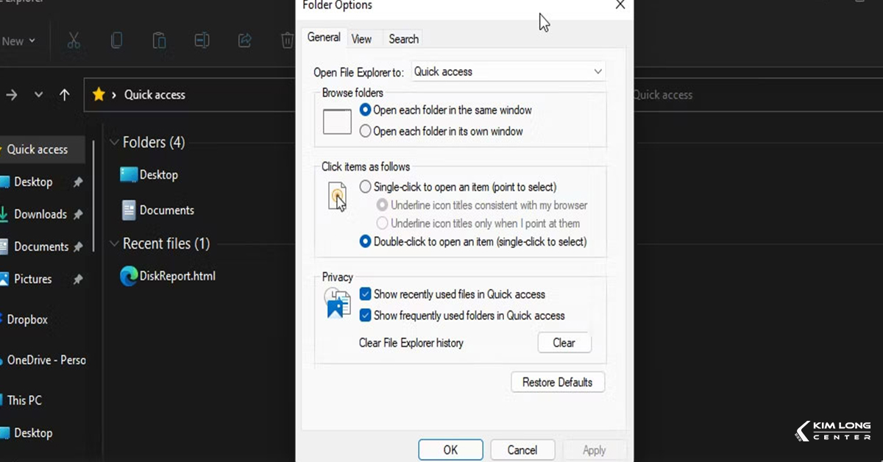Select Dropbox in the navigation pane
This screenshot has width=883, height=462.
tap(27, 320)
